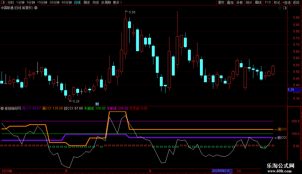
Task: Click the 5.28 low price label
Action: point(76,101)
